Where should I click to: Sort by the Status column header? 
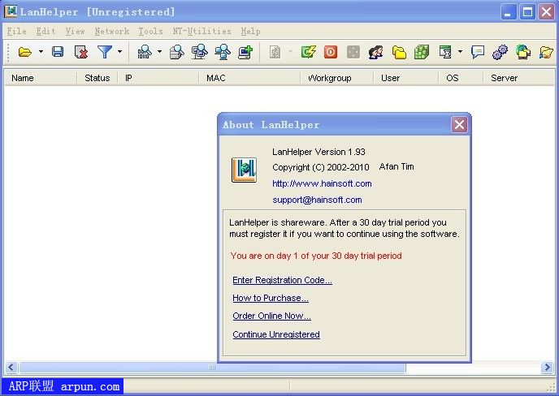pyautogui.click(x=97, y=78)
